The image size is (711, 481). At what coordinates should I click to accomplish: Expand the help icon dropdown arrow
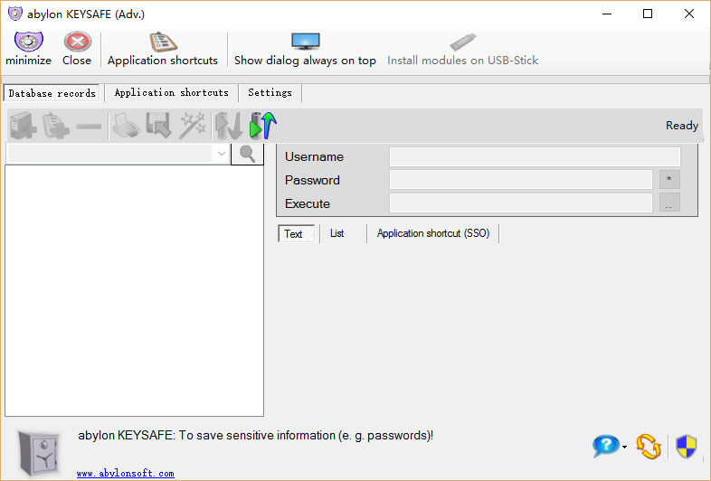point(624,447)
